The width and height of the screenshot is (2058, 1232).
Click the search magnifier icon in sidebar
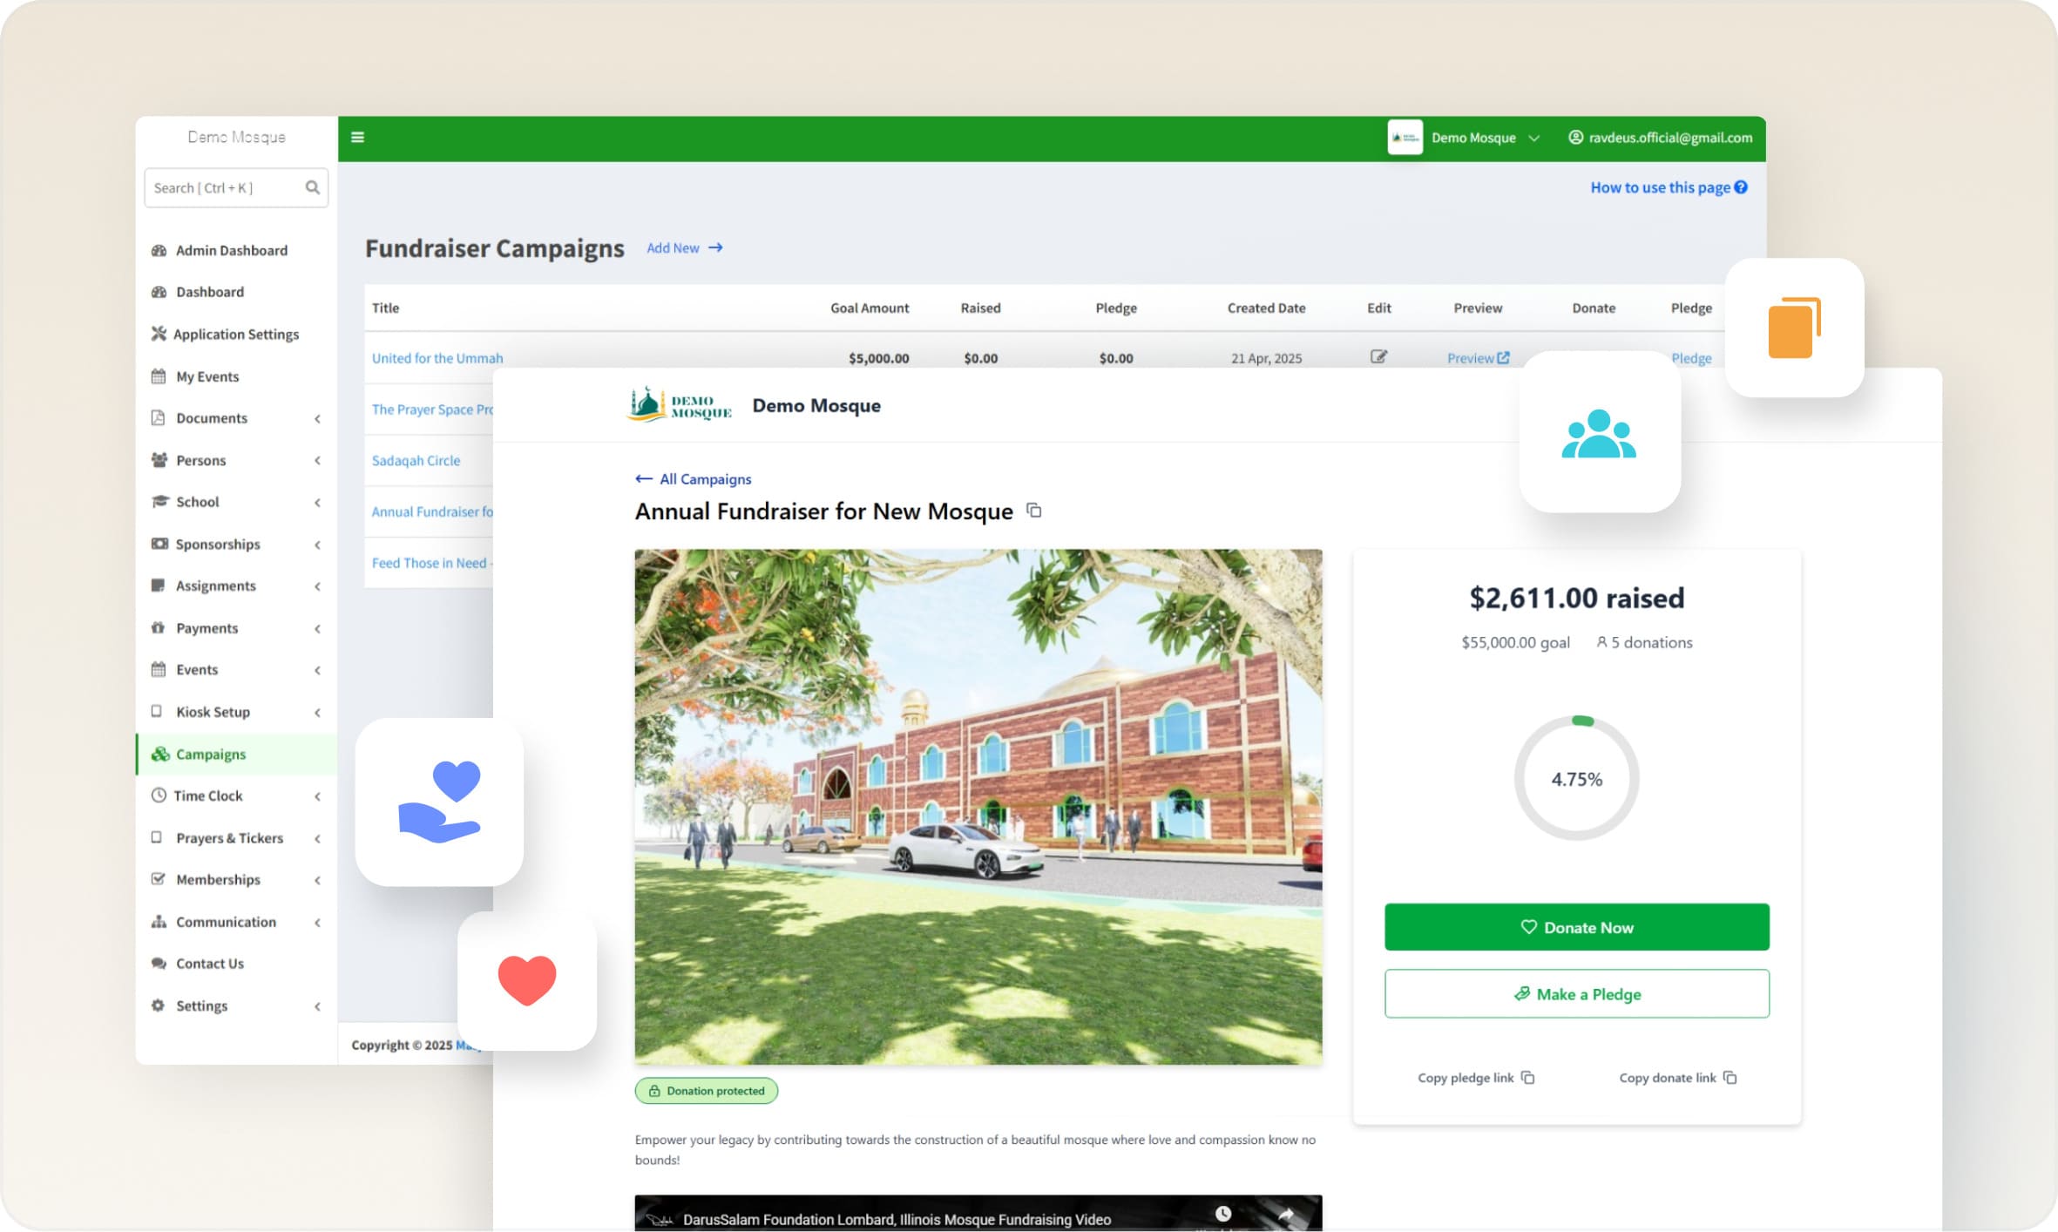[x=312, y=187]
